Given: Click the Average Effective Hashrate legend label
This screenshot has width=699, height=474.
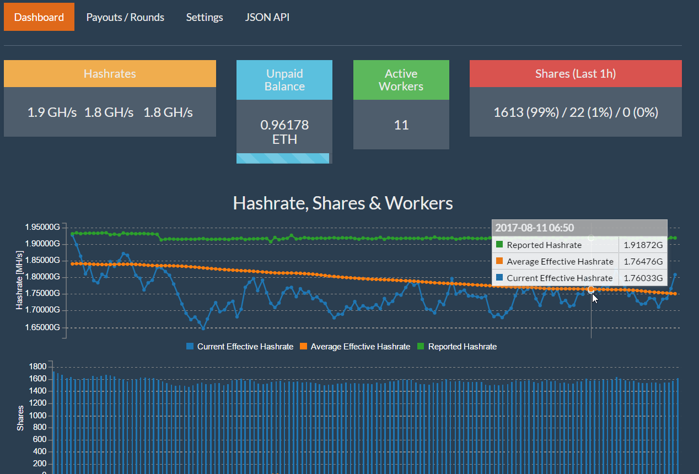Looking at the screenshot, I should click(360, 347).
